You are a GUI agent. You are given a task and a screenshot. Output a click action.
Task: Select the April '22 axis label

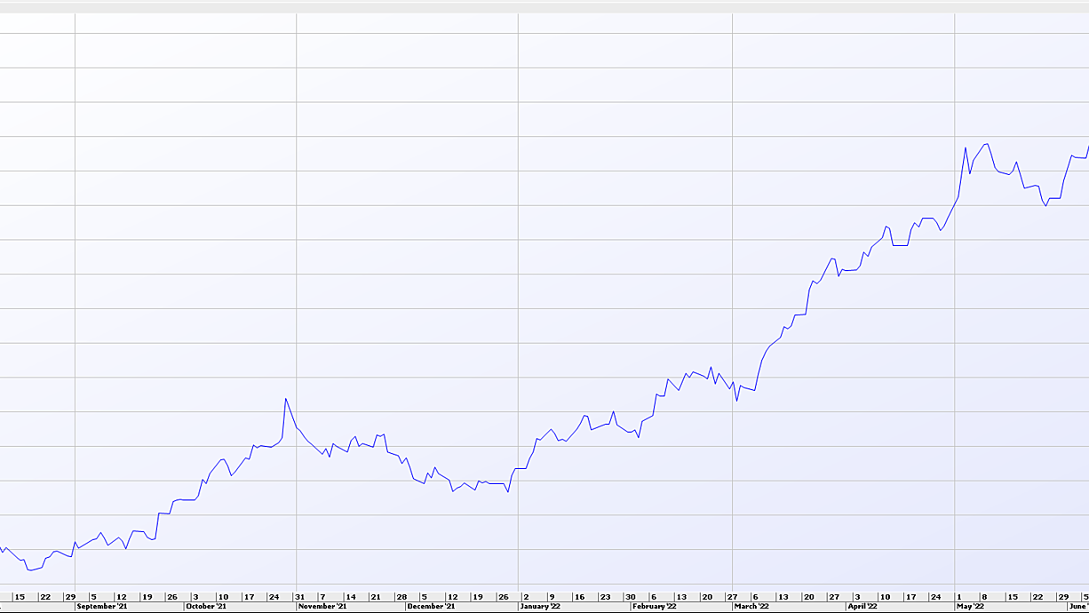coord(862,607)
